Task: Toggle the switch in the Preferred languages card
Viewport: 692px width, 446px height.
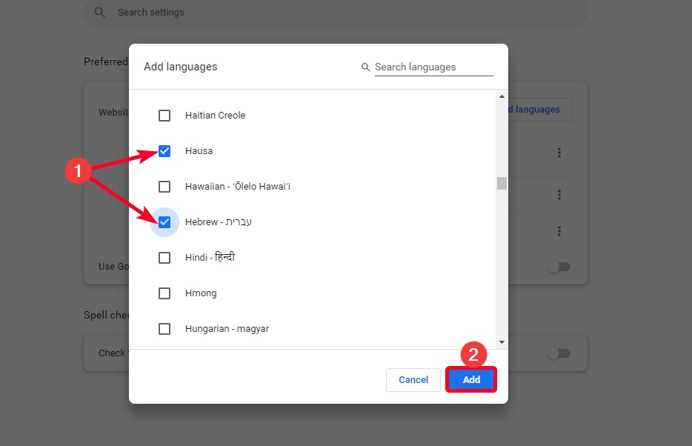Action: pos(560,266)
